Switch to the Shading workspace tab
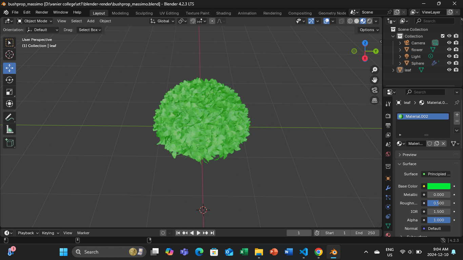The width and height of the screenshot is (463, 260). [x=223, y=13]
